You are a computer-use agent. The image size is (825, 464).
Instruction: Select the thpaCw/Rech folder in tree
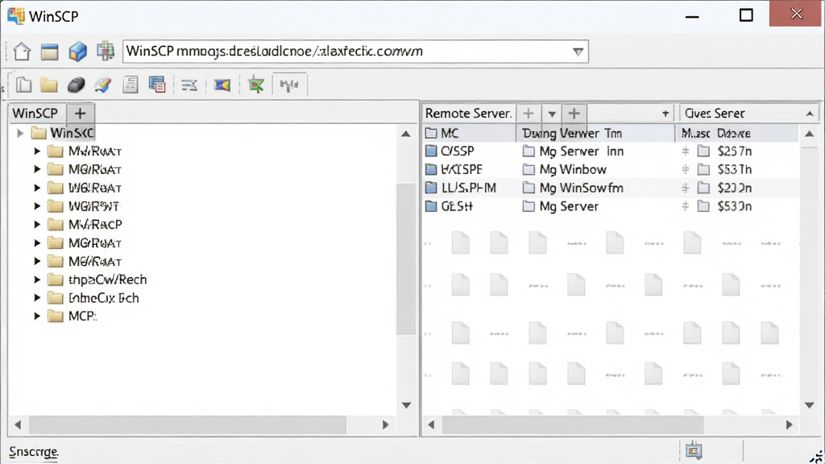(107, 280)
